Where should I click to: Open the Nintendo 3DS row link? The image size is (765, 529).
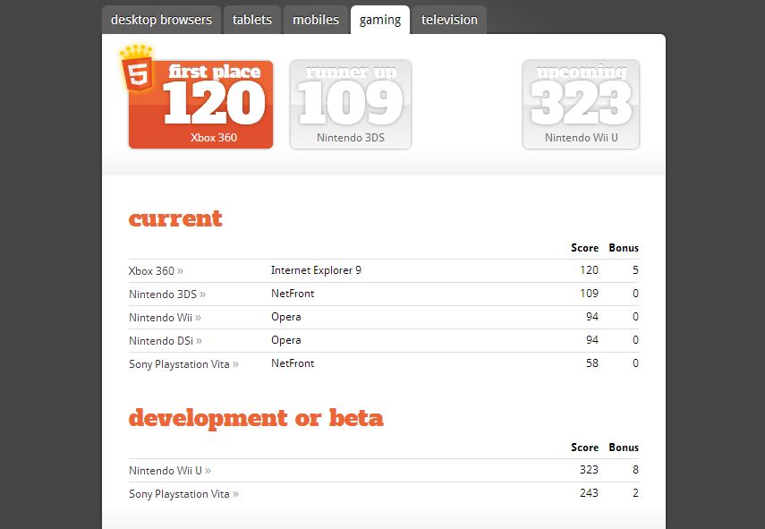(x=166, y=294)
